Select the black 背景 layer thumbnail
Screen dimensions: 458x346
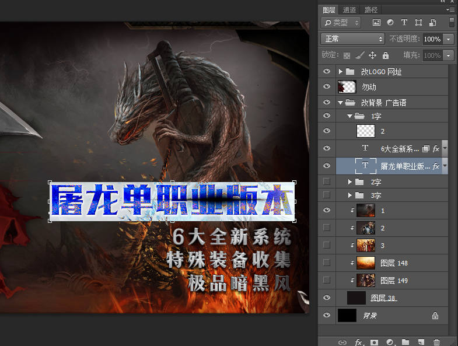pos(347,316)
